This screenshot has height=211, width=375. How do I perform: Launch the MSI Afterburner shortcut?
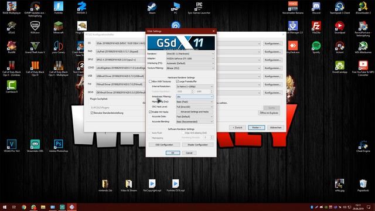tap(363, 47)
